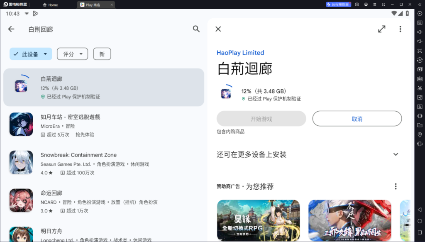Open the 命运回廊 search result
Screen dimensions: 425x242
point(104,201)
